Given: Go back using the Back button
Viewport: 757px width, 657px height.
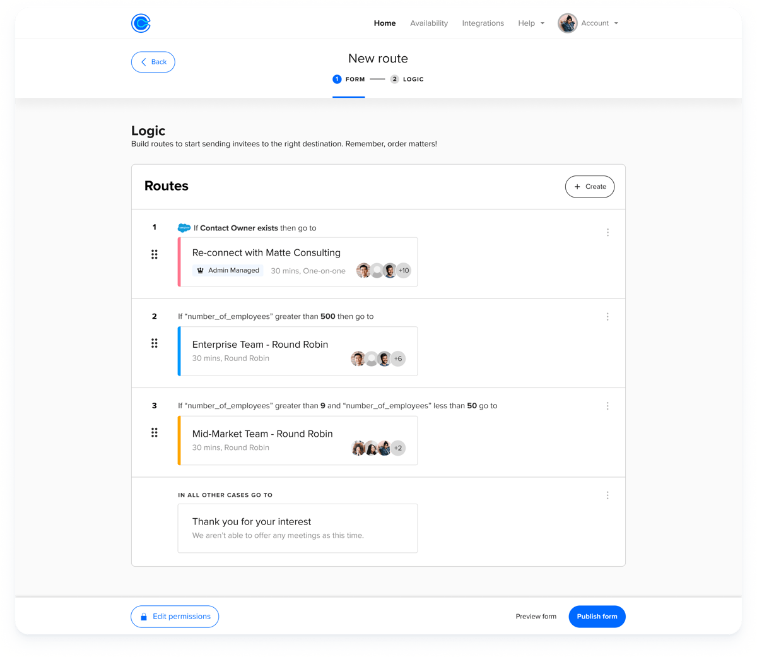Looking at the screenshot, I should pos(153,62).
